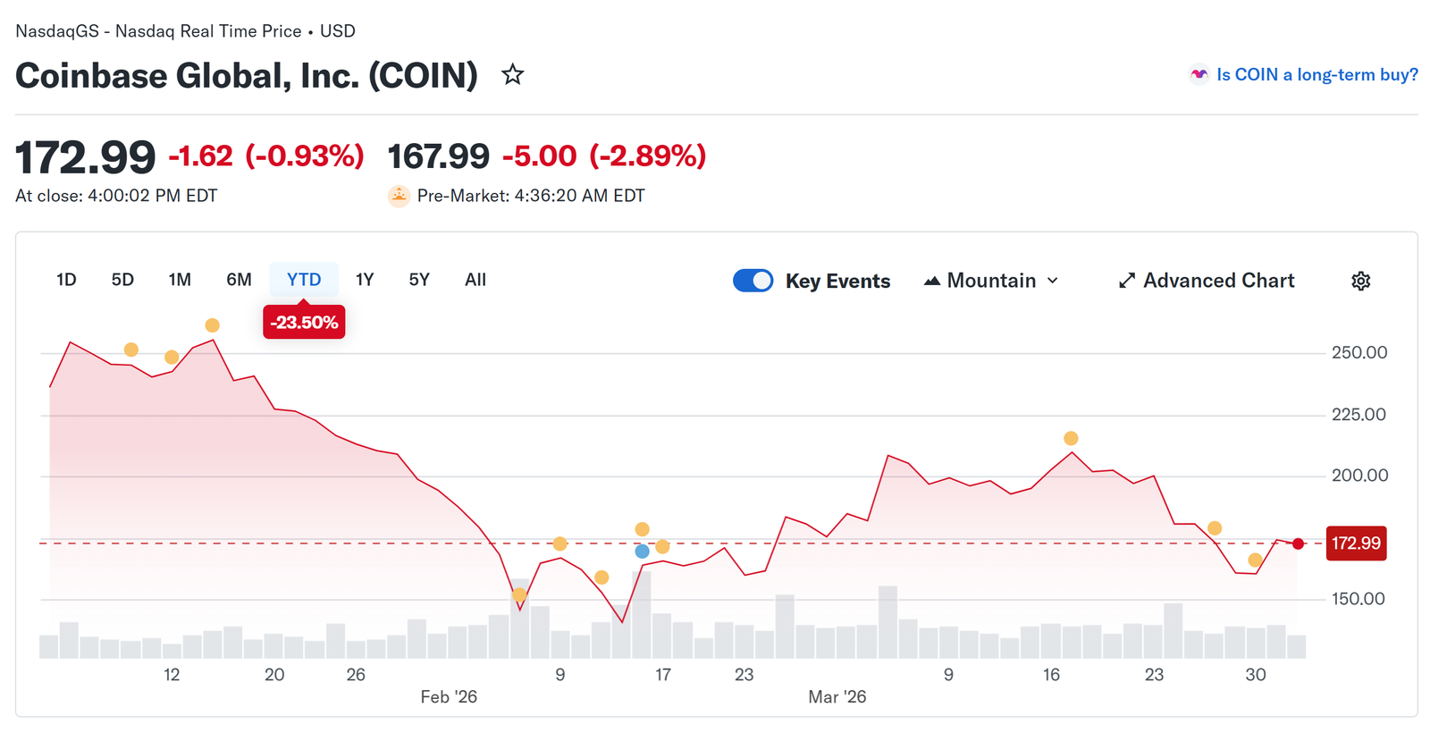Screen dimensions: 1430x733
Task: Click the red current price endpoint dot
Action: [1298, 543]
